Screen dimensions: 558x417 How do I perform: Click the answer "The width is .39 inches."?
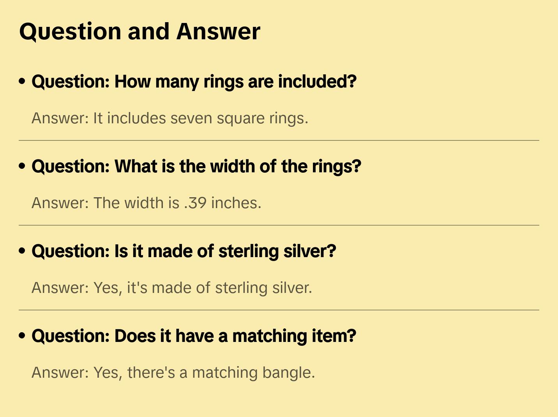coord(147,203)
